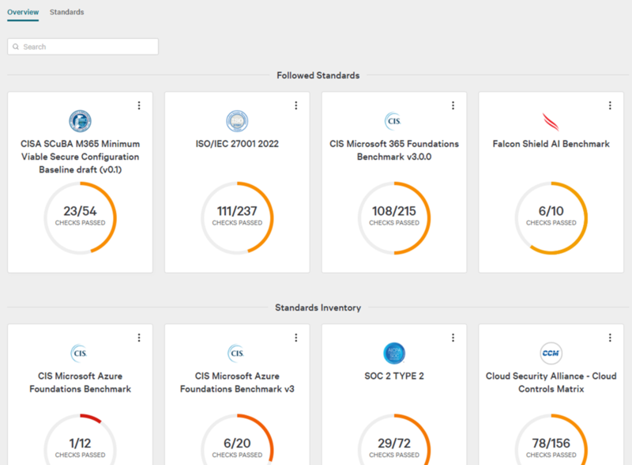The width and height of the screenshot is (632, 465).
Task: Open the three-dot menu on Falcon Shield AI Benchmark card
Action: coord(610,105)
